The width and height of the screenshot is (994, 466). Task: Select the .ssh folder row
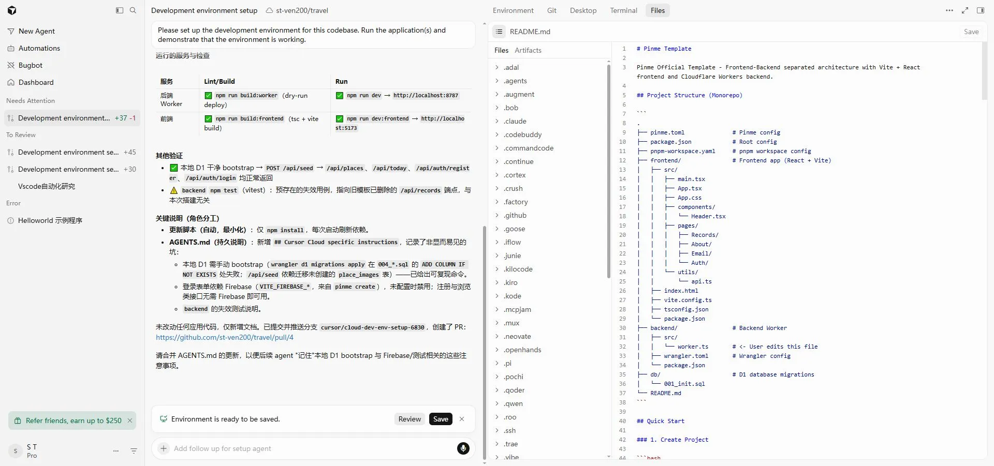tap(550, 430)
